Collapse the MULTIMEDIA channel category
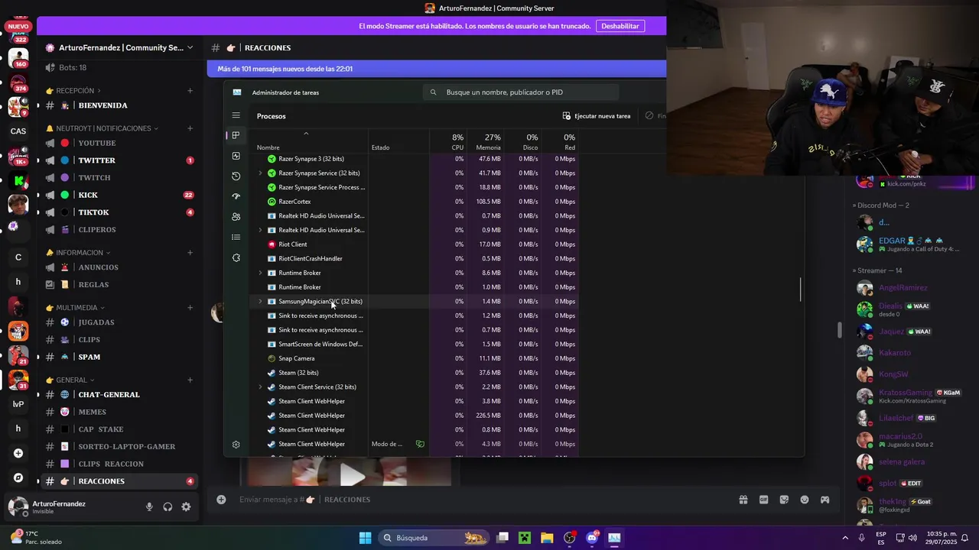979x550 pixels. (x=76, y=308)
